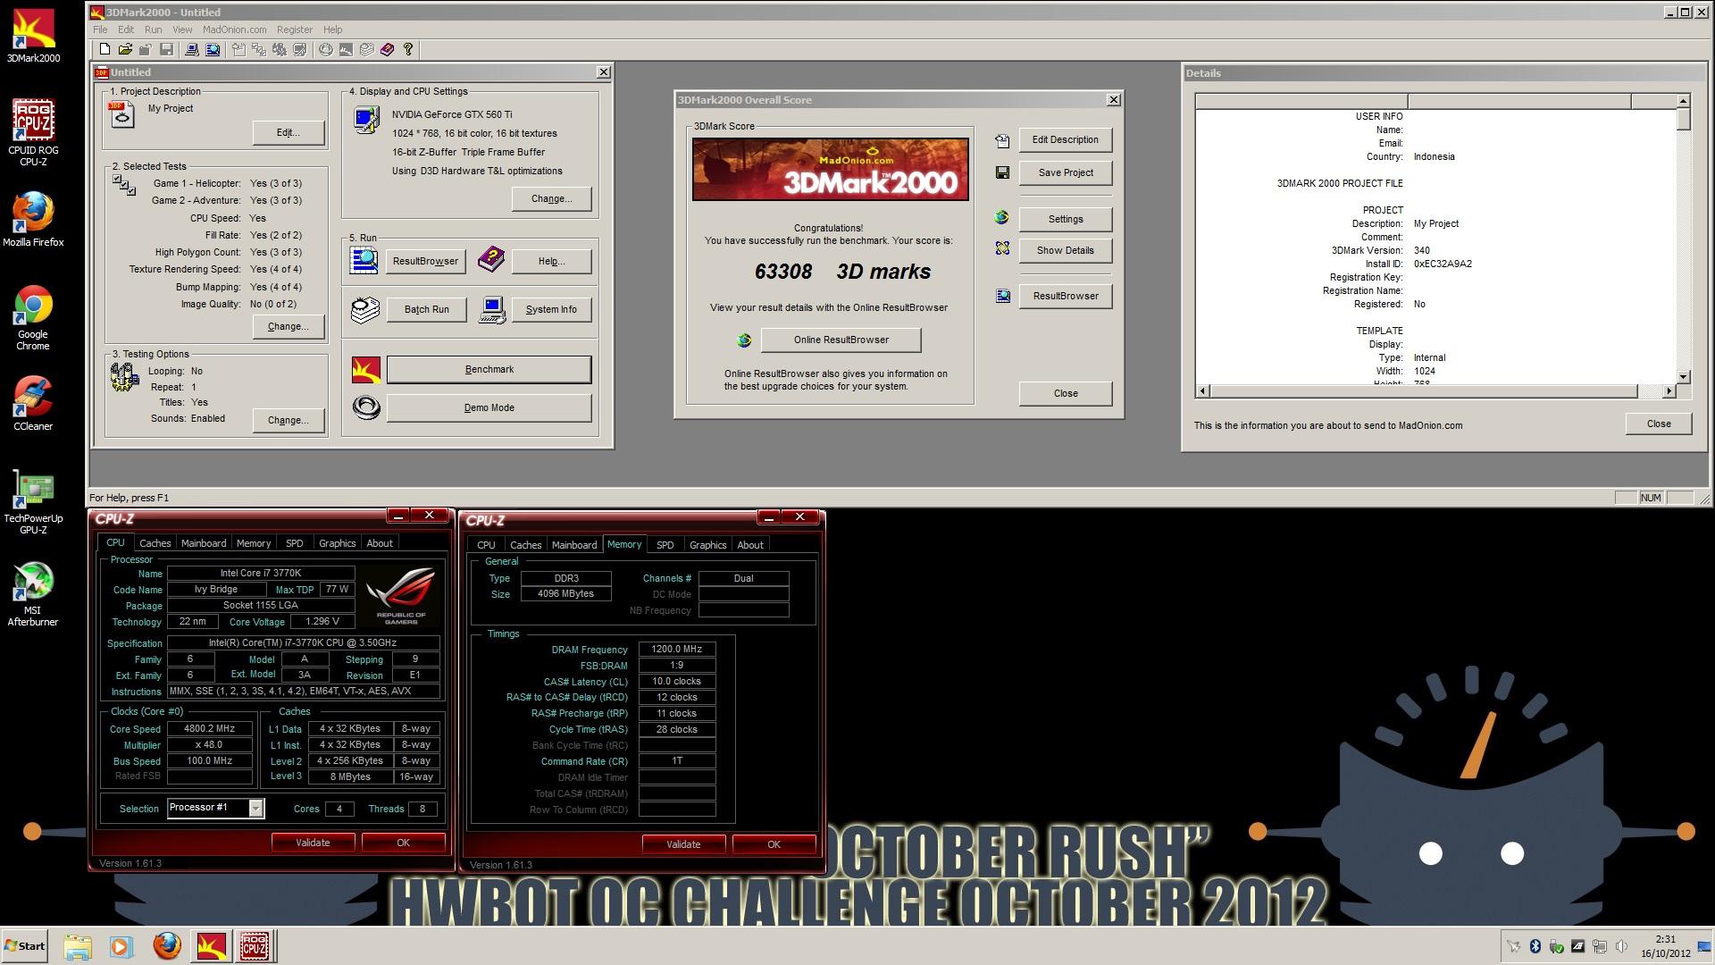Screen dimensions: 1715x965
Task: Click the question mark About toolbar icon
Action: (x=408, y=50)
